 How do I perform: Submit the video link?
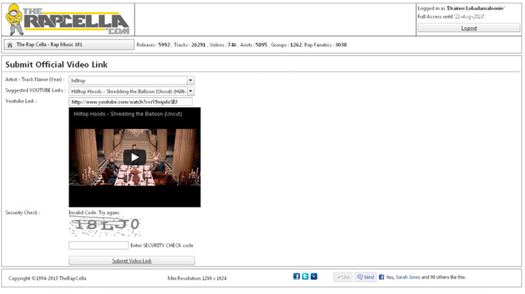click(x=131, y=260)
